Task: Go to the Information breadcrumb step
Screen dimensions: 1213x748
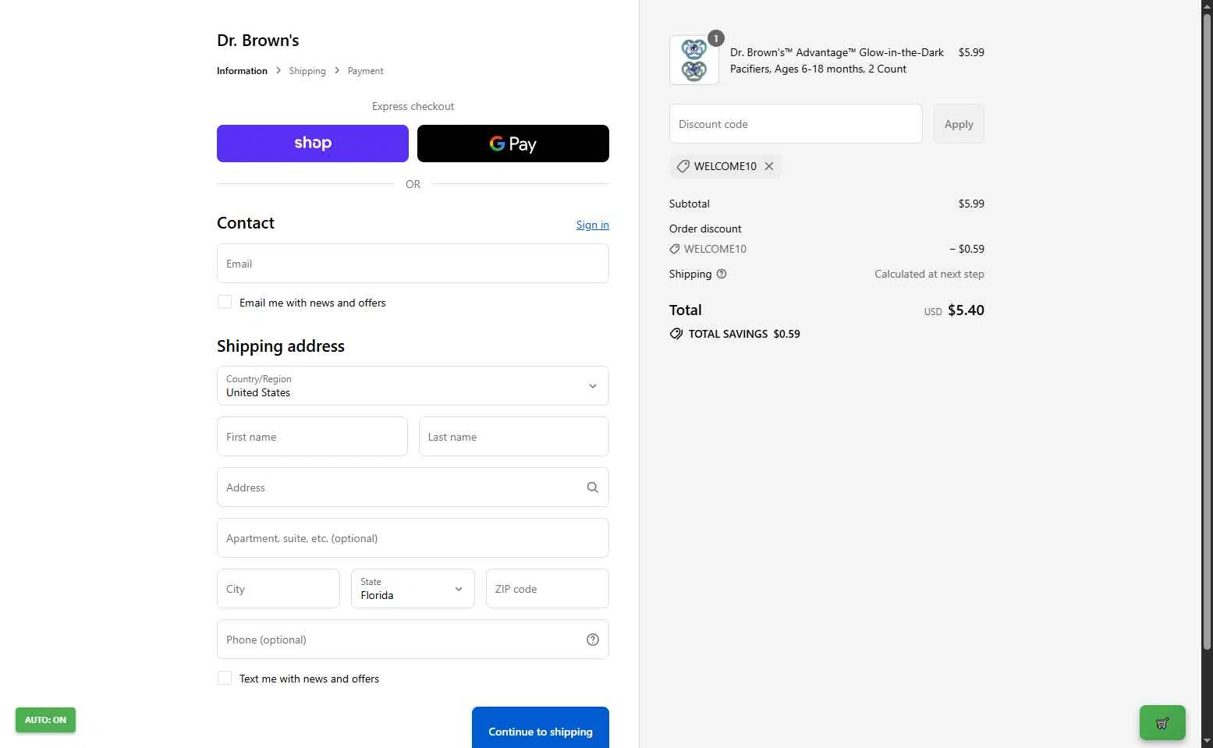Action: click(242, 71)
